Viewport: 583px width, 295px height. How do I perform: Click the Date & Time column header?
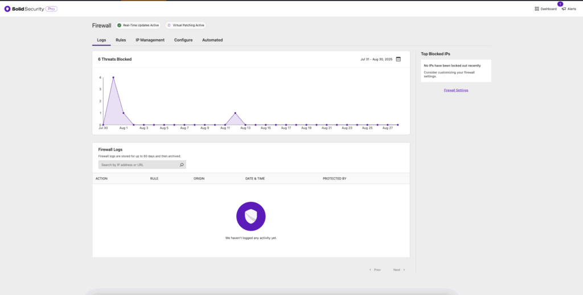[254, 178]
